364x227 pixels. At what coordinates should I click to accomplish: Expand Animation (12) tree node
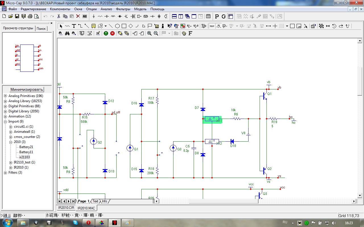click(5, 116)
